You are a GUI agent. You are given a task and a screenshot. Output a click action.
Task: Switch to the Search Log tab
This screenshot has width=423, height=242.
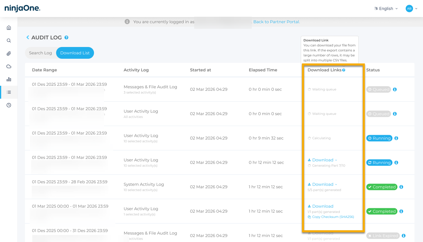41,53
